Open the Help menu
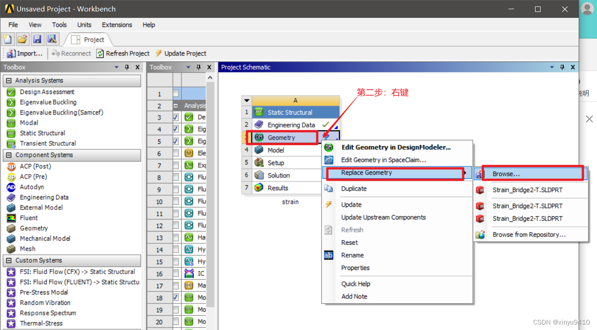Image resolution: width=597 pixels, height=330 pixels. pos(149,25)
